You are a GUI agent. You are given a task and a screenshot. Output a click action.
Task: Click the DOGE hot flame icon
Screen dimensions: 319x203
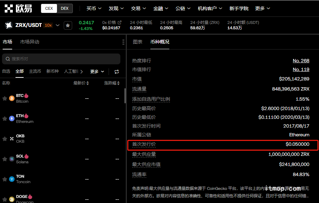tap(30, 197)
